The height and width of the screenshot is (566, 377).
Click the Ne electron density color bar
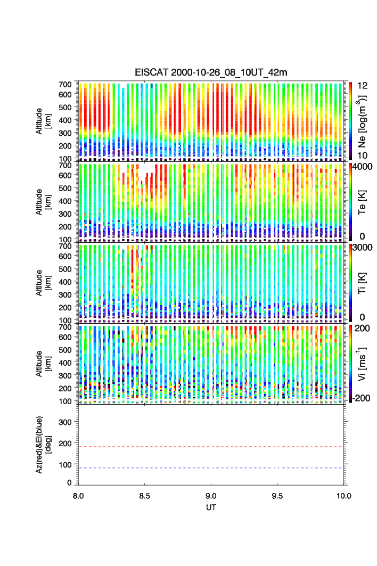coord(351,120)
